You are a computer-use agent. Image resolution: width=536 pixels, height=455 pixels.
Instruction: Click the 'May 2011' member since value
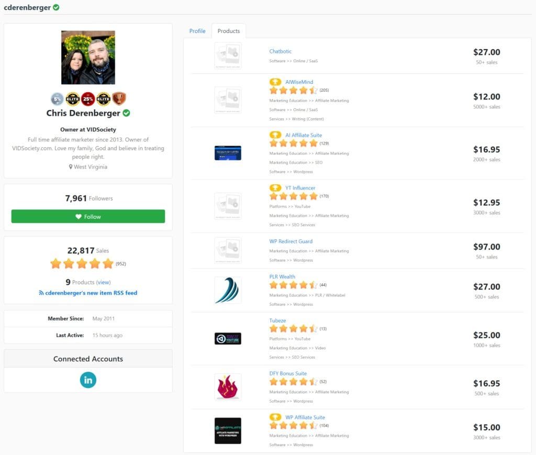click(x=103, y=318)
